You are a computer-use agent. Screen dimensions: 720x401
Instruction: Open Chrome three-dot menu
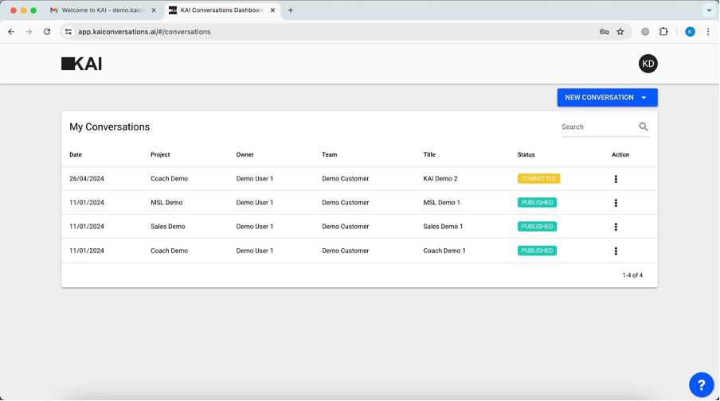point(708,32)
